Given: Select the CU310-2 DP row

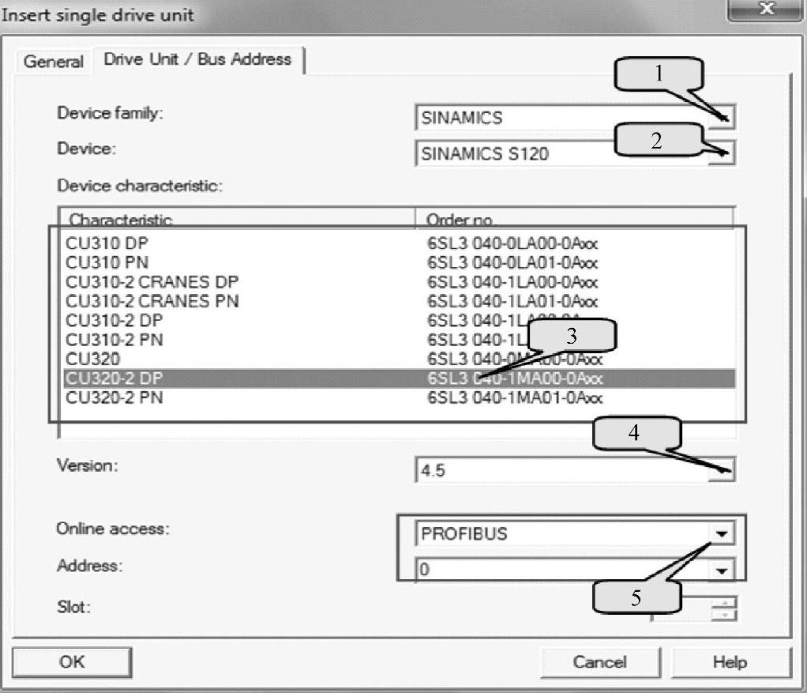Looking at the screenshot, I should (399, 320).
